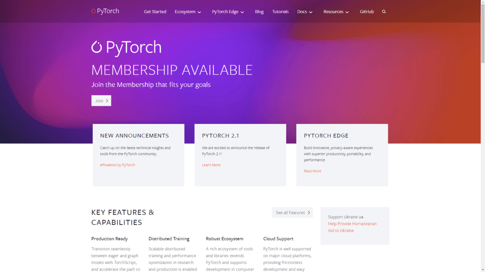Click the Join membership button
Screen dimensions: 485x272
[x=101, y=101]
